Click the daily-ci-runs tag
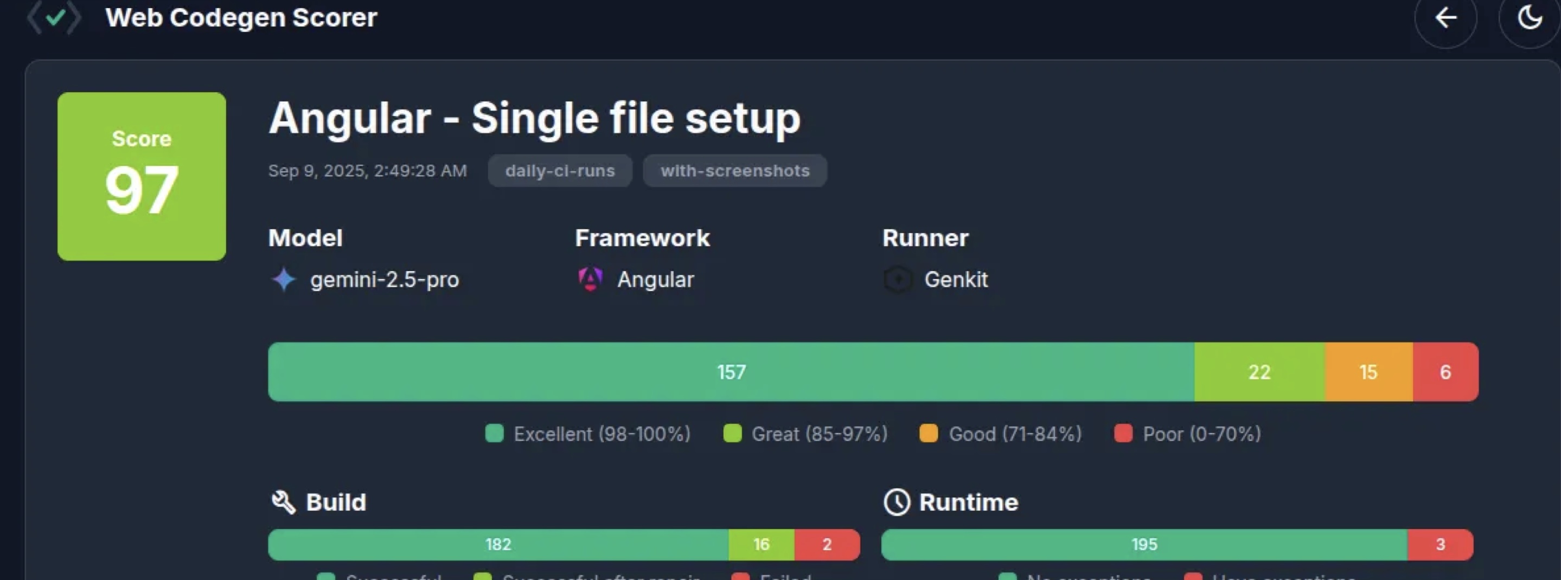This screenshot has width=1561, height=580. pos(560,171)
